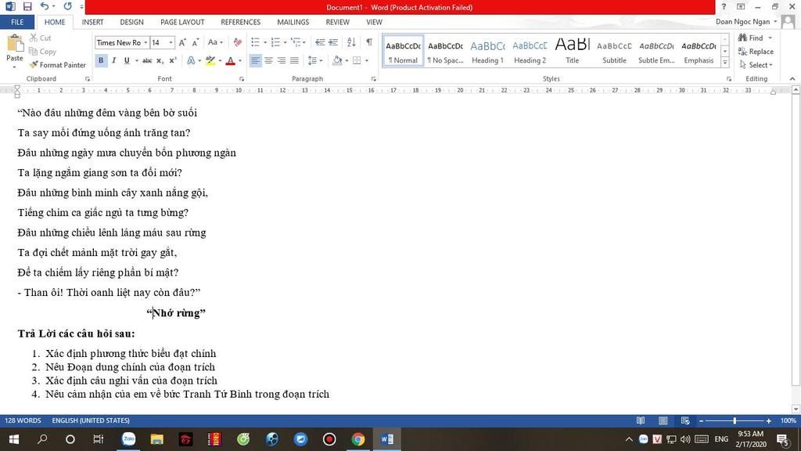Screen dimensions: 801x451
Task: Expand the Styles gallery
Action: (725, 63)
